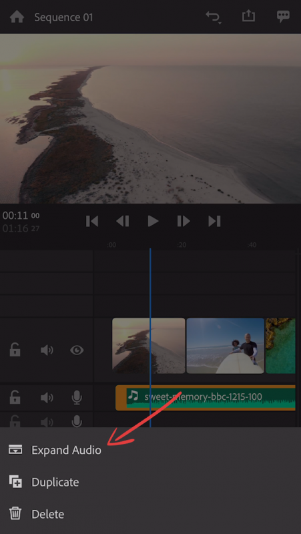Tap the 00:11 current timecode
Image resolution: width=301 pixels, height=534 pixels.
pos(21,216)
